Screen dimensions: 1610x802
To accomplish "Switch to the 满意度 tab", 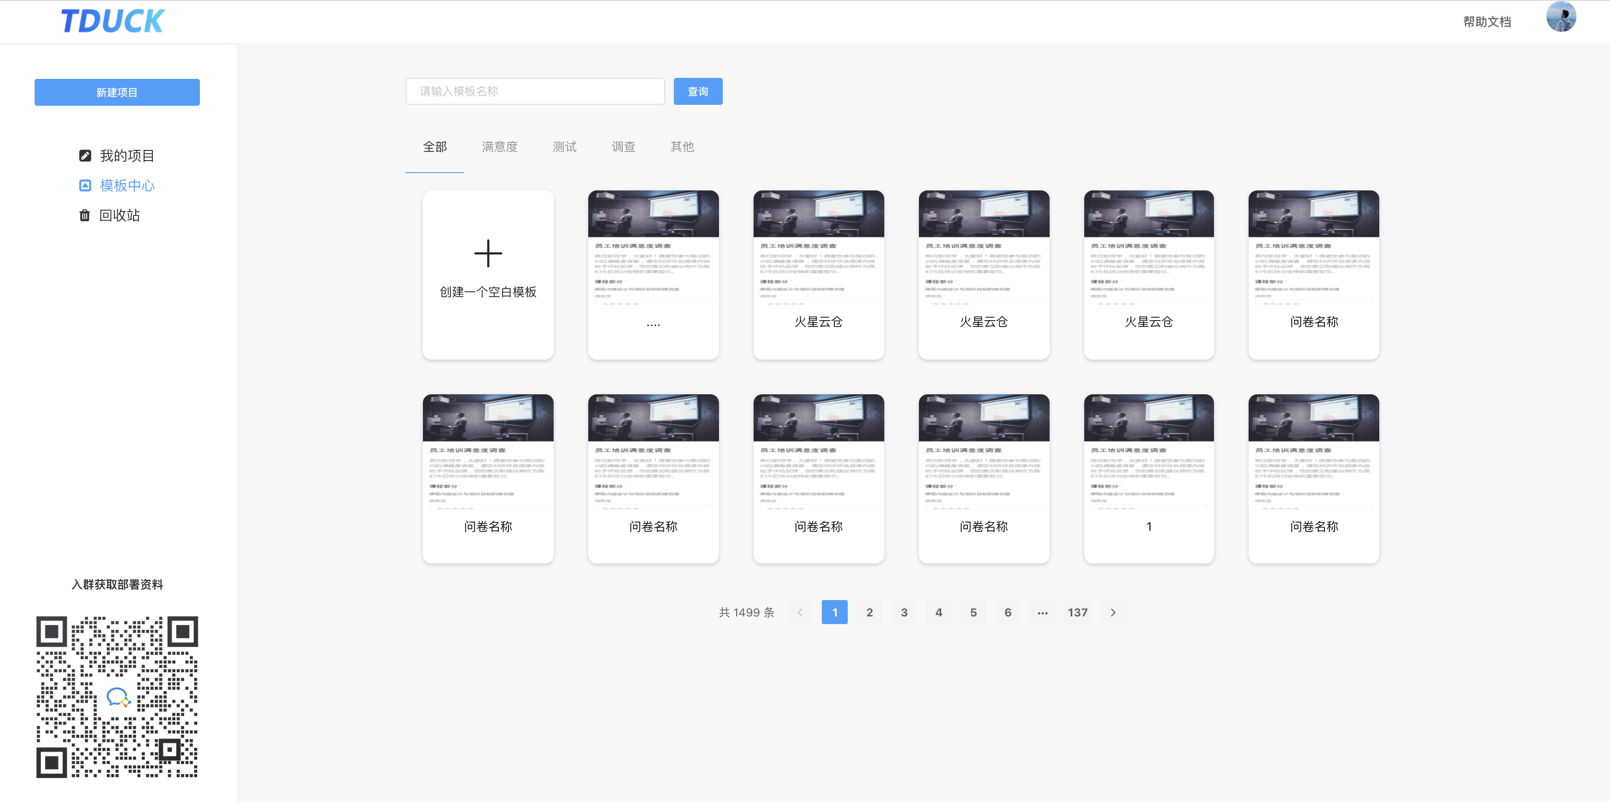I will (x=499, y=147).
